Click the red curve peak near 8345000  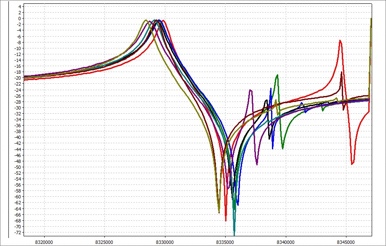pyautogui.click(x=340, y=41)
